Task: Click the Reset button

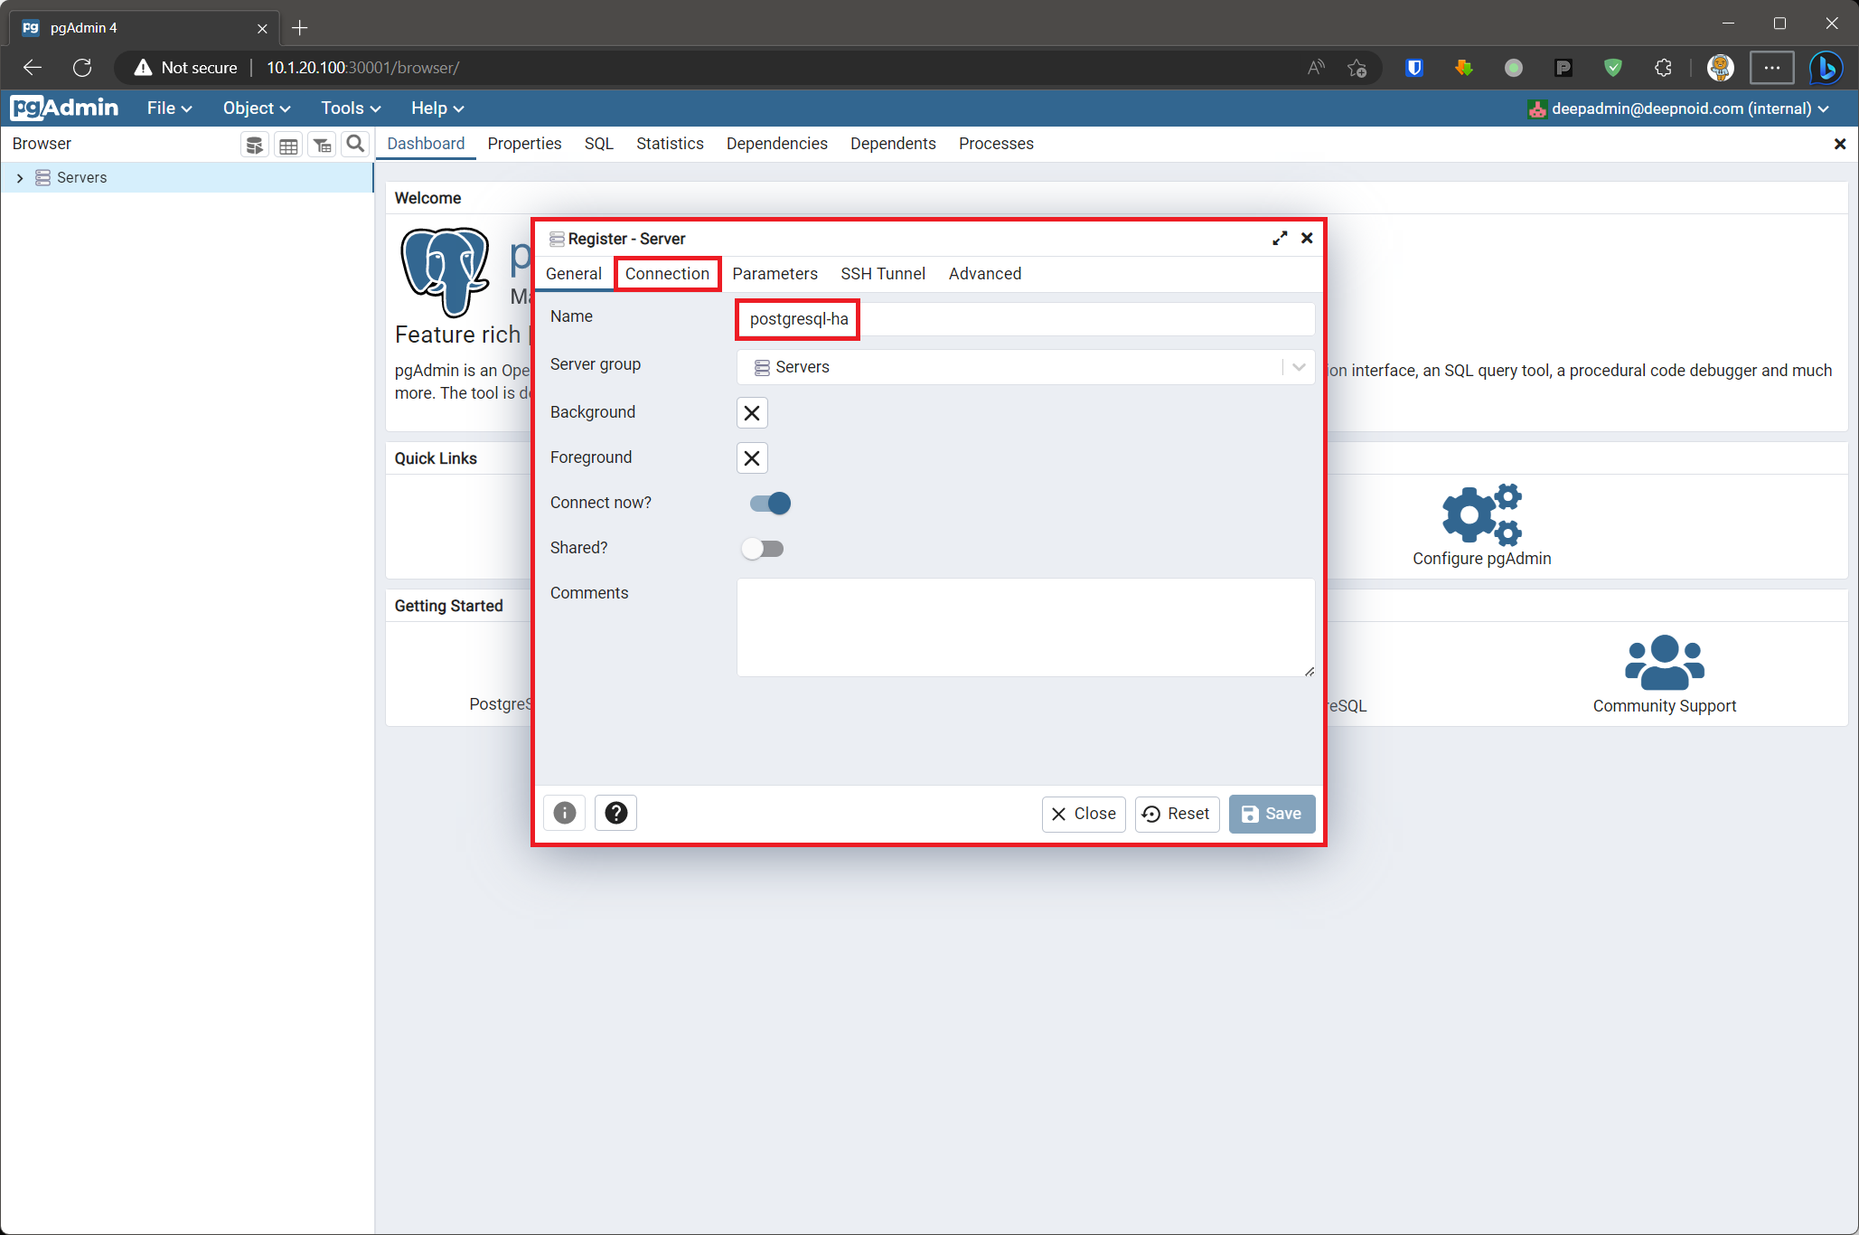Action: coord(1177,814)
